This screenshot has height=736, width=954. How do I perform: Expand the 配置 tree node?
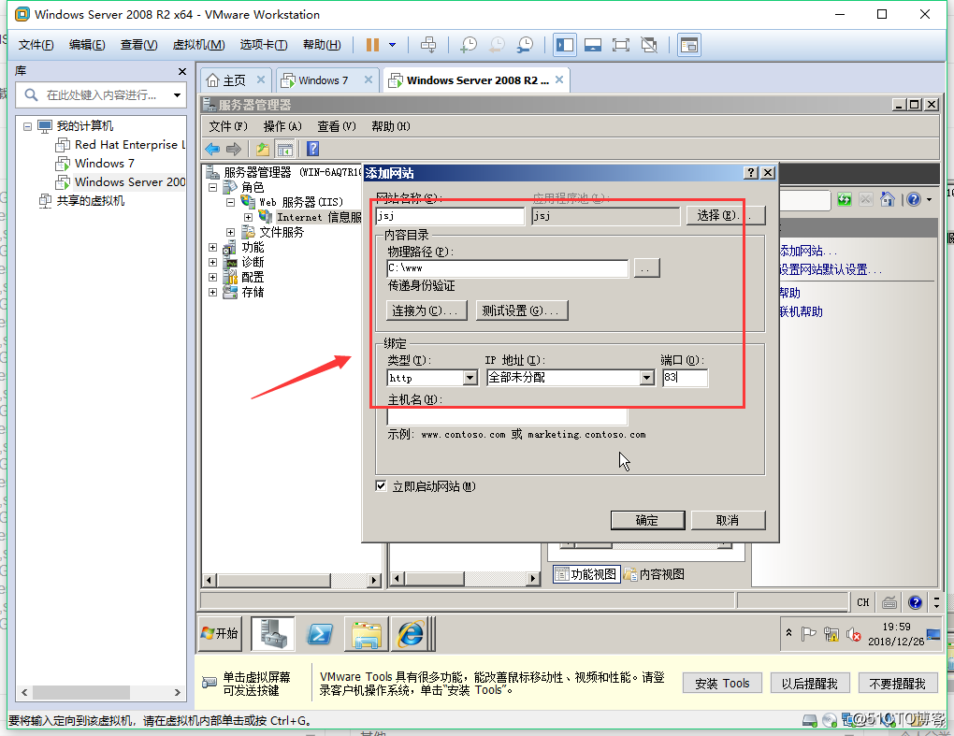tap(212, 278)
